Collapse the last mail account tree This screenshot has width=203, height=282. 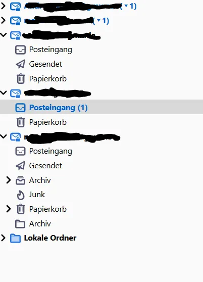[x=3, y=136]
